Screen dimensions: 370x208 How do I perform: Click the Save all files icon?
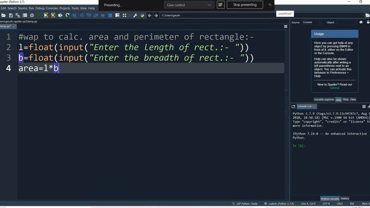pyautogui.click(x=18, y=16)
